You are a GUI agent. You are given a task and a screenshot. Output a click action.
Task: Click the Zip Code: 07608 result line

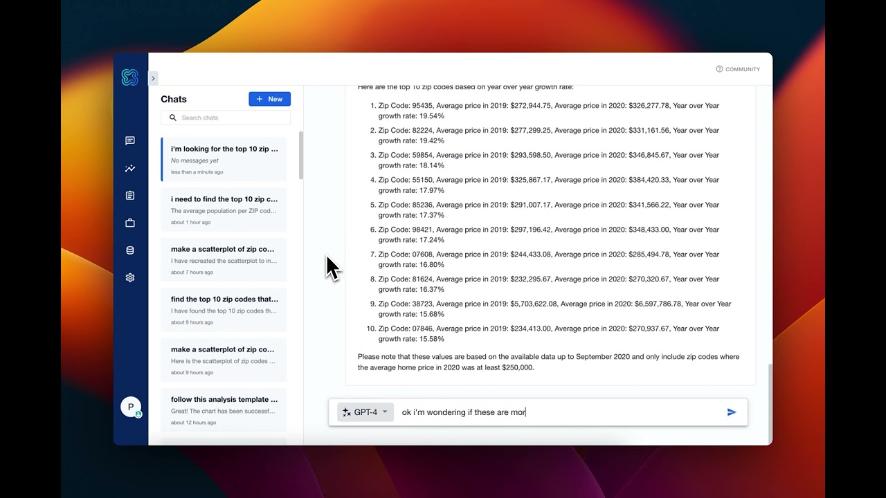click(x=548, y=259)
